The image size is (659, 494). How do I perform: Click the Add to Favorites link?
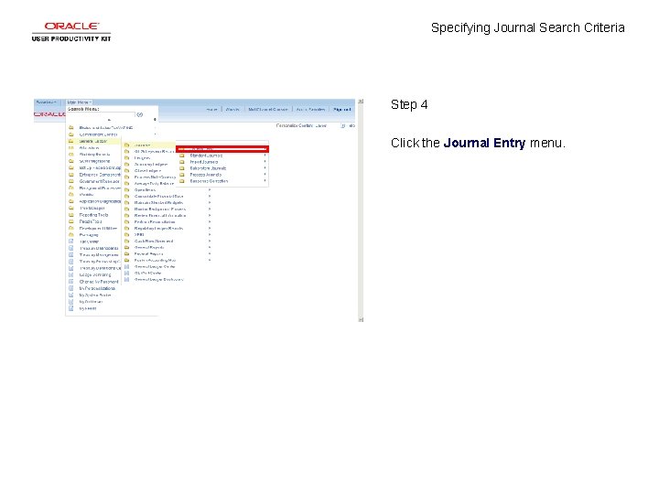[310, 109]
